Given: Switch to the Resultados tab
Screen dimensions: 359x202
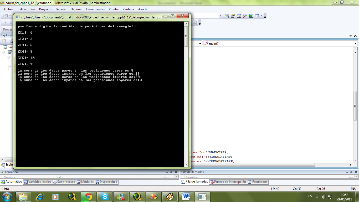Looking at the screenshot, I should coord(258,182).
